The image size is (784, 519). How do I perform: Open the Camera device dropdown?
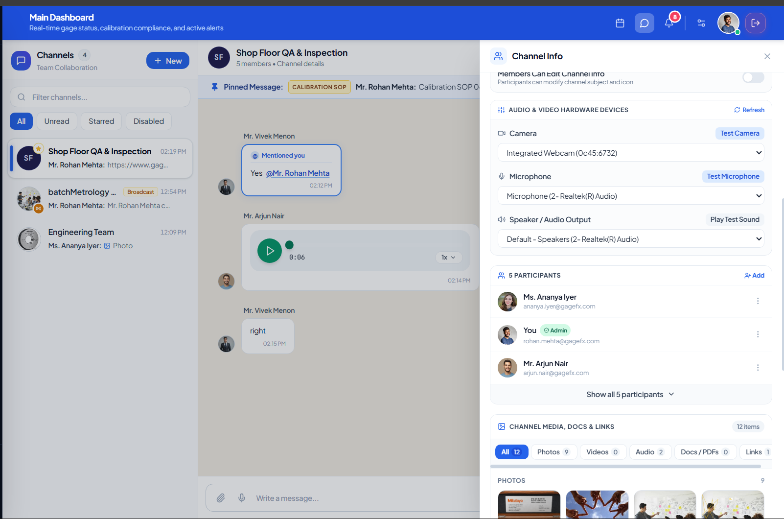[x=631, y=153]
